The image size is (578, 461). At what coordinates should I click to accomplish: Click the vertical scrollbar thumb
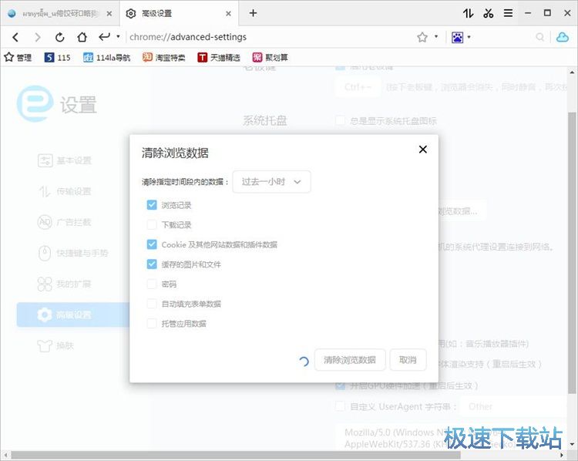tap(572, 254)
